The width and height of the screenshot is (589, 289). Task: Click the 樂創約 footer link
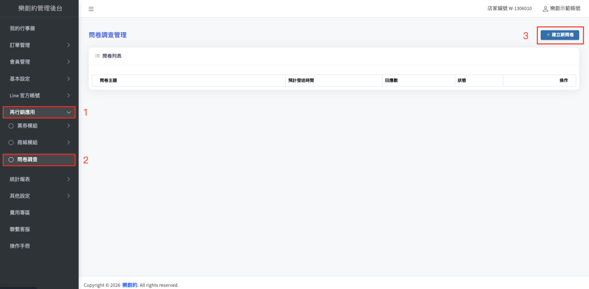pyautogui.click(x=129, y=285)
